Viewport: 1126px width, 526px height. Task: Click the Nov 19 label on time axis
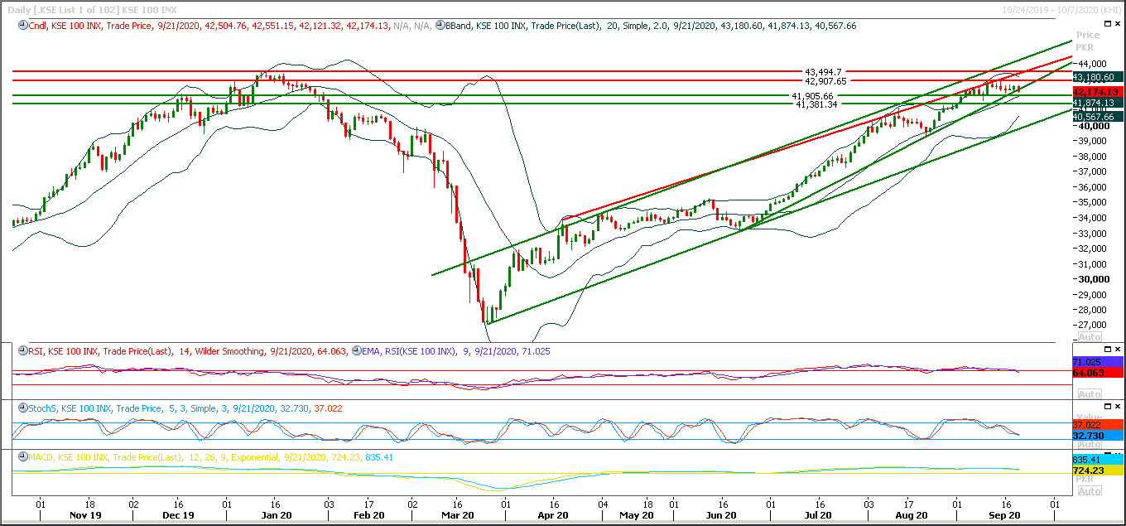(87, 514)
